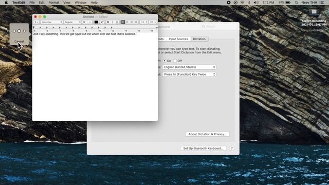Open the Apple menu

click(x=6, y=3)
